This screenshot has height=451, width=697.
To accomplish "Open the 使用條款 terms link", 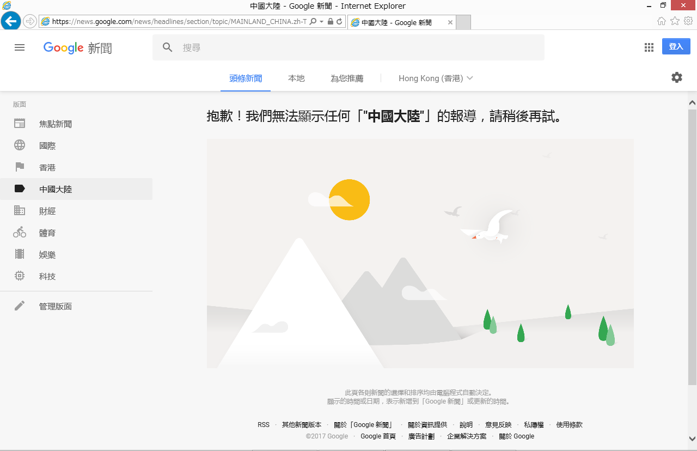I will coord(570,425).
